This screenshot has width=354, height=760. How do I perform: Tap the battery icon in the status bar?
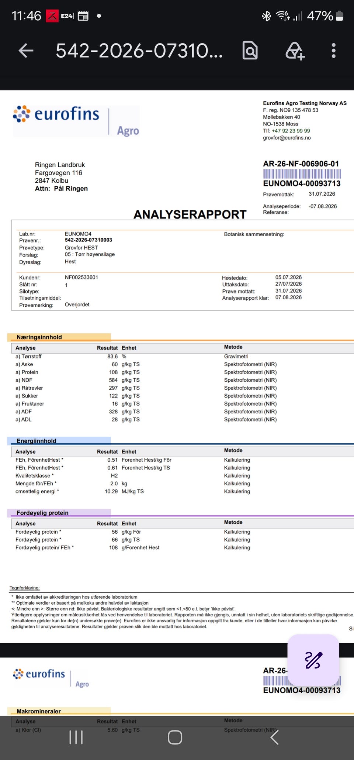click(x=340, y=16)
